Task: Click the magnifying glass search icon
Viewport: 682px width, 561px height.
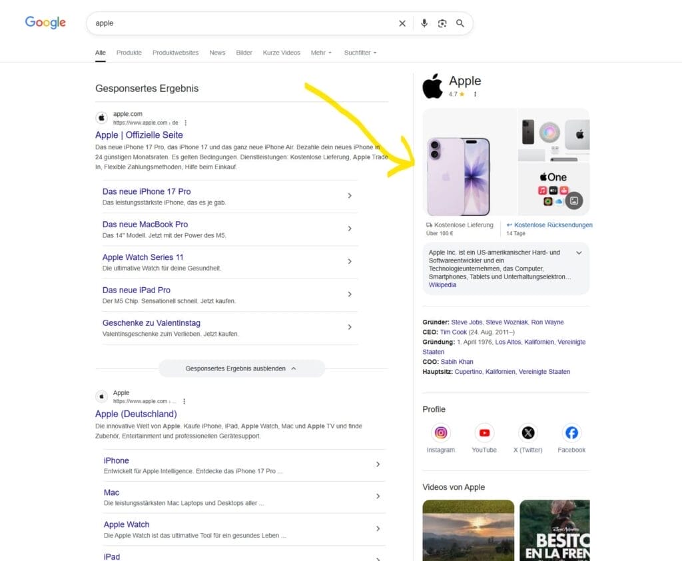Action: click(x=460, y=23)
